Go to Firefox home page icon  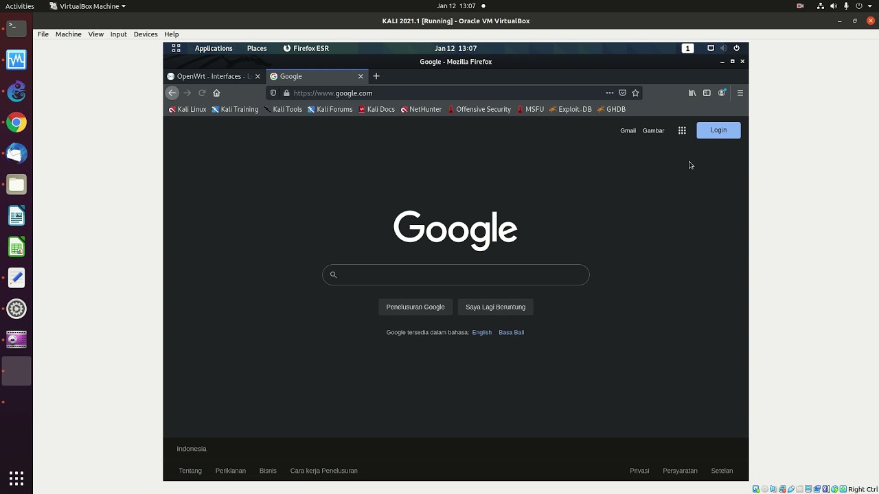[x=216, y=93]
